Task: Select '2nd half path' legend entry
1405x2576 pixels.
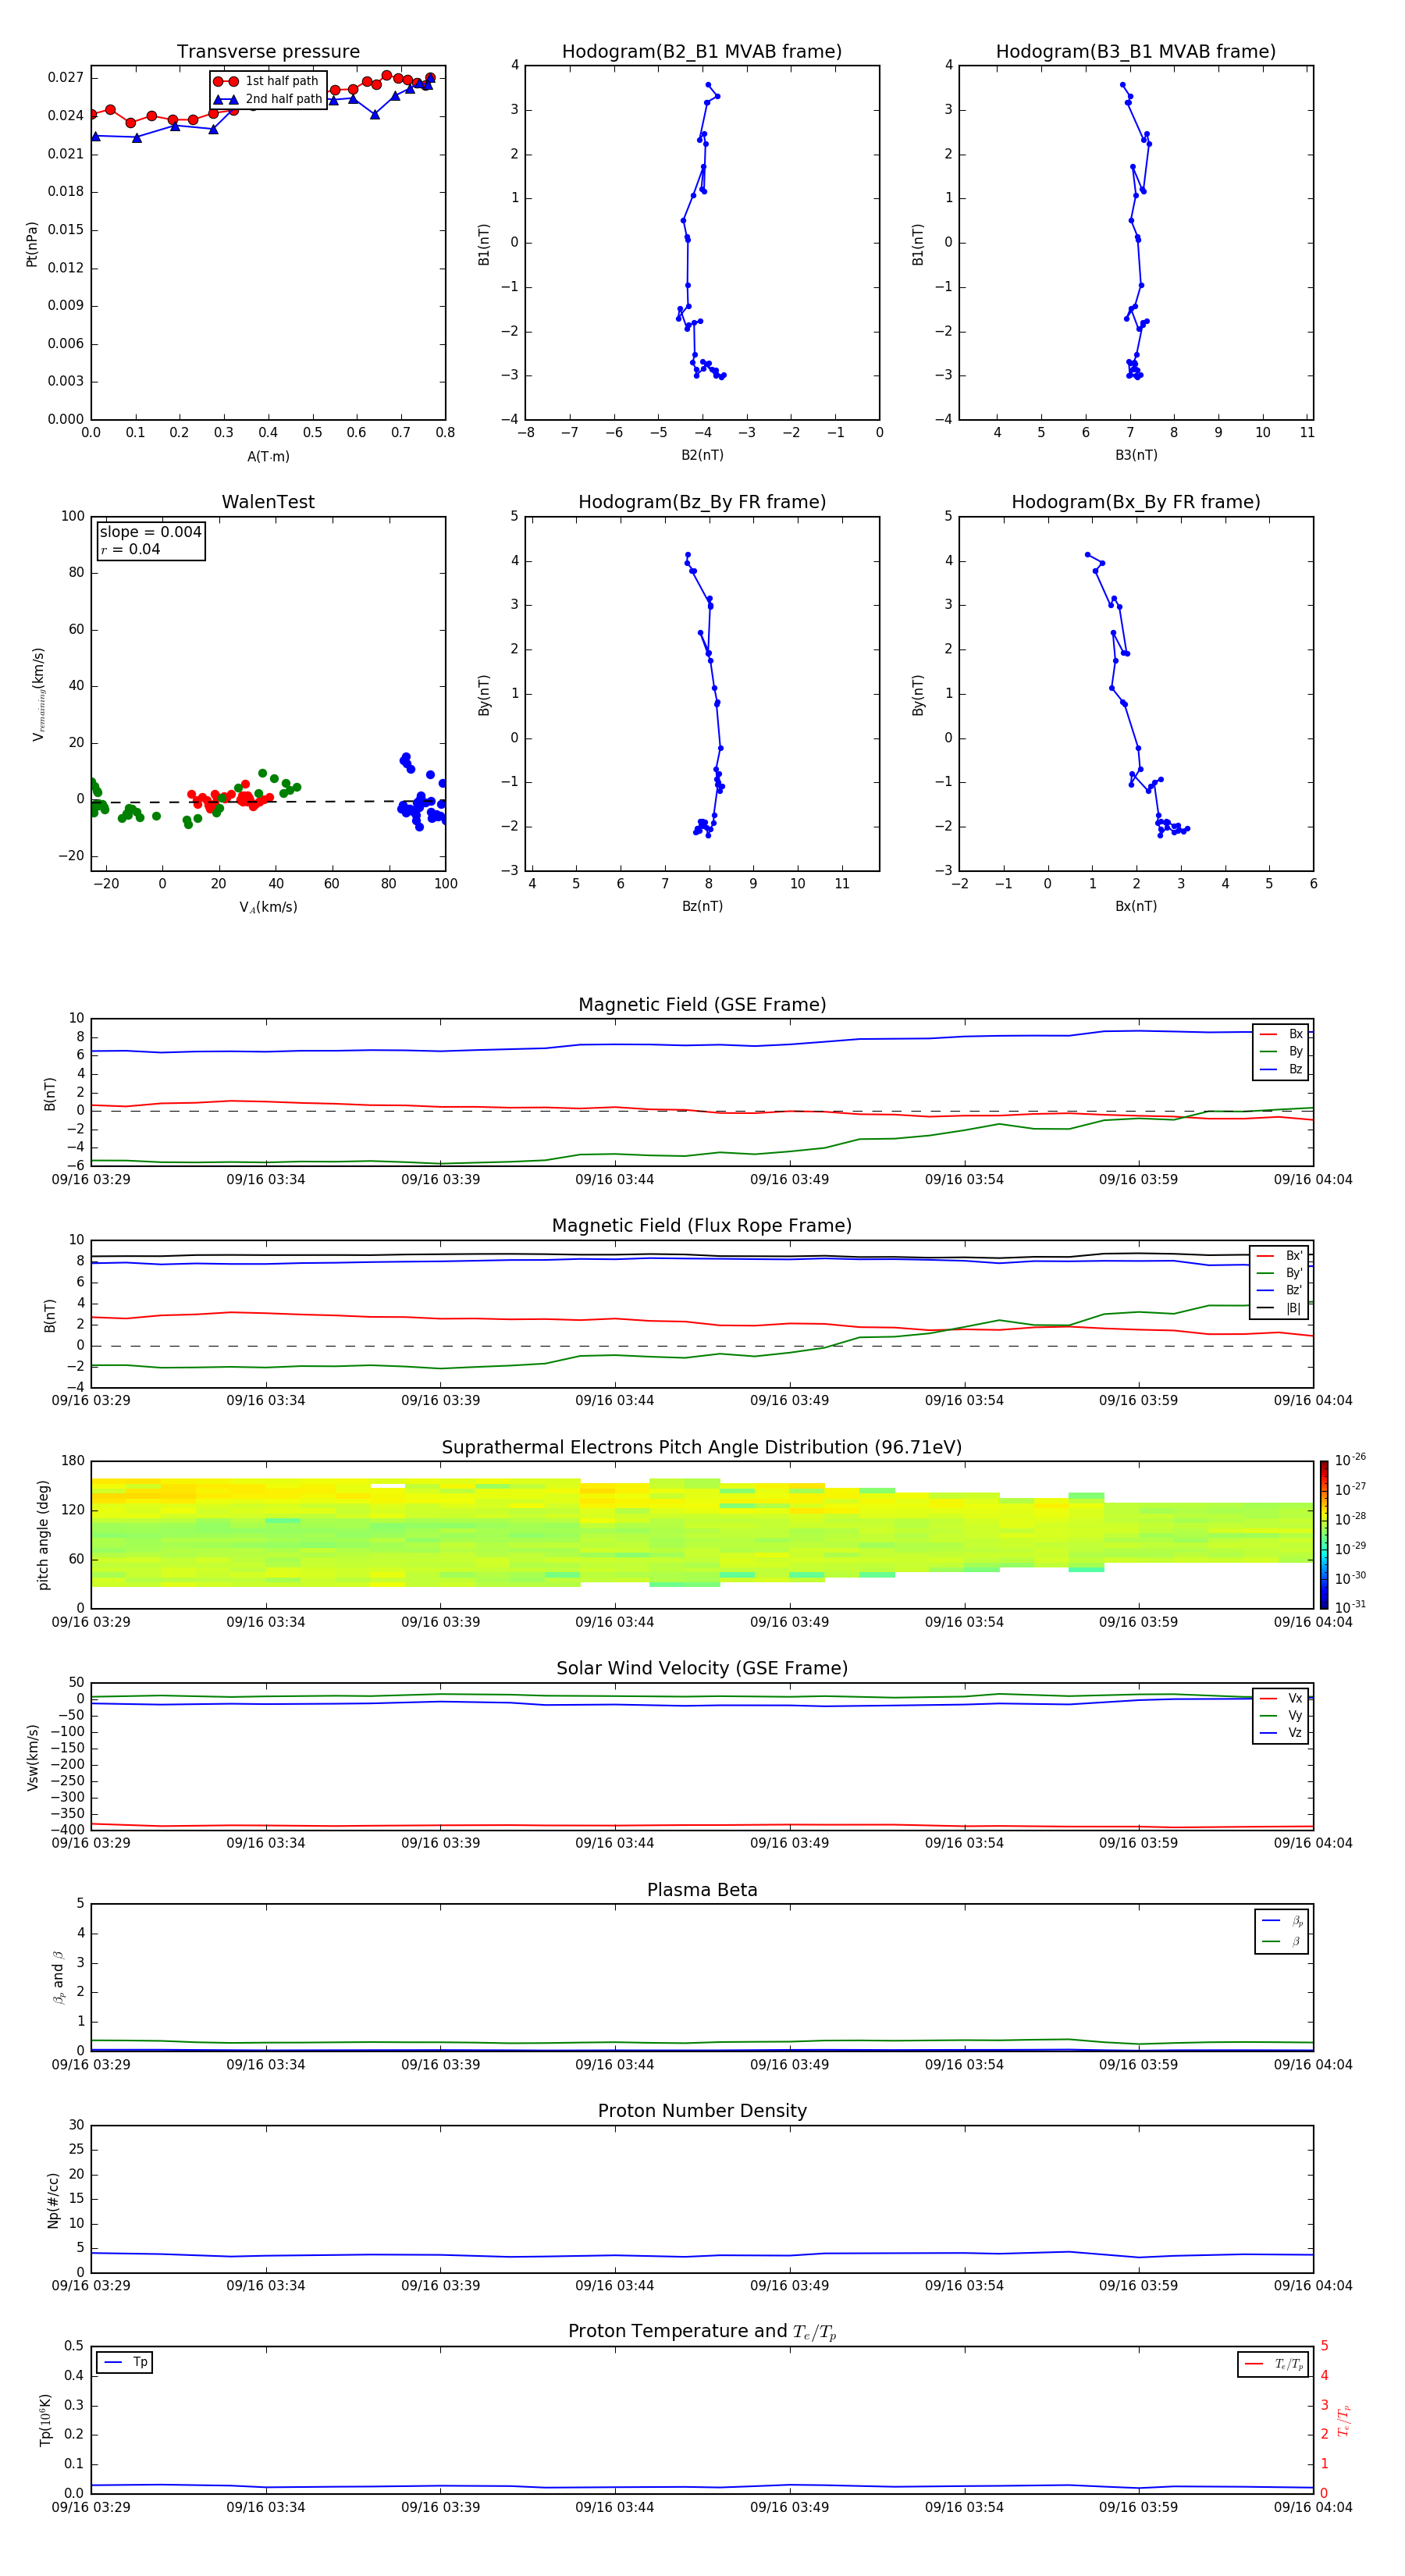Action: (268, 99)
